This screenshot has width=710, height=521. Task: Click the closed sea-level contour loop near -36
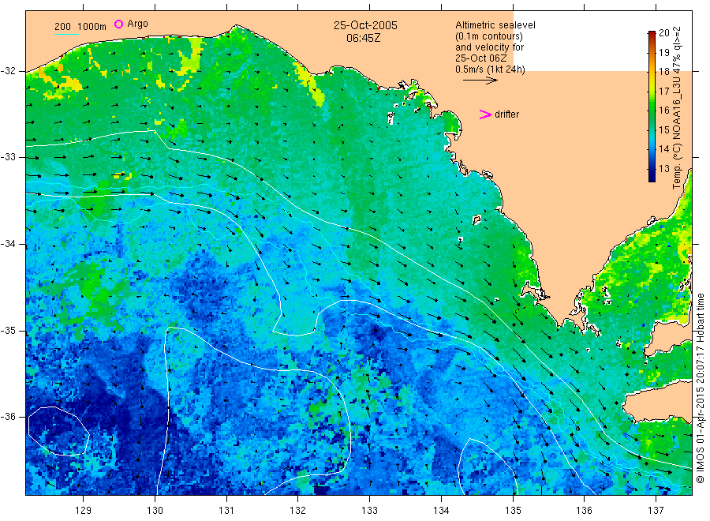58,431
